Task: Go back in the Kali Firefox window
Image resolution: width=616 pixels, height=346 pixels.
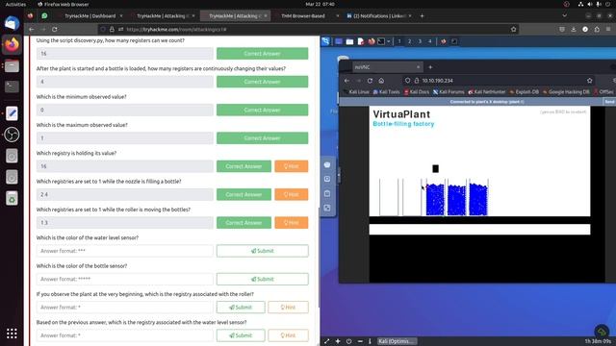Action: pyautogui.click(x=346, y=81)
